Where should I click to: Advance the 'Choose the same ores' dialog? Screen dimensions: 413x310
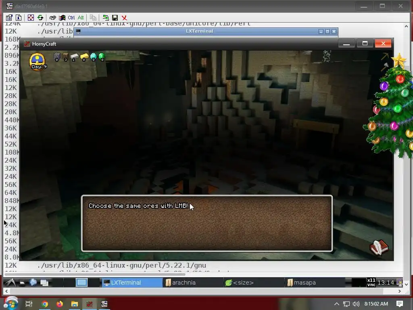(207, 223)
